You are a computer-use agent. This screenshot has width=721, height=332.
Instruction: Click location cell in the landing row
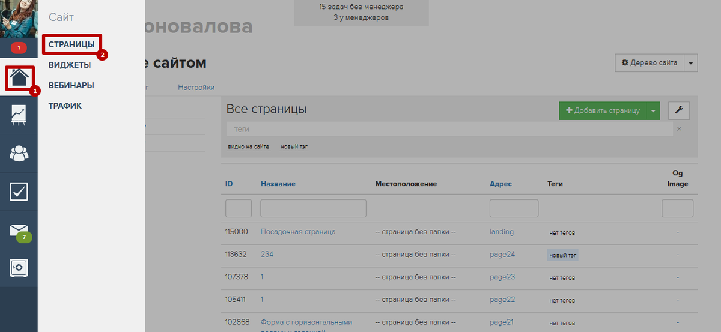coord(416,232)
